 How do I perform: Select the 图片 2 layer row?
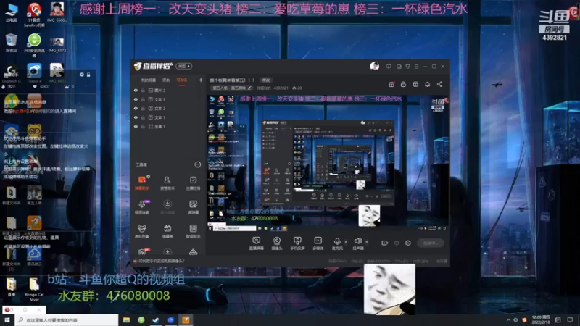point(168,90)
